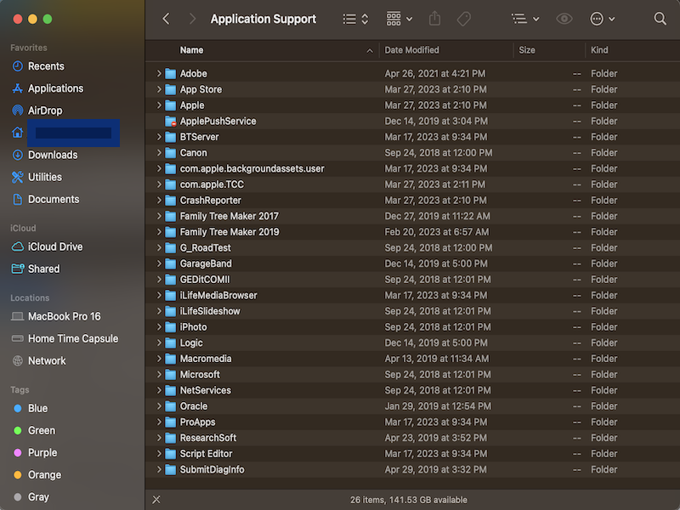Select the ResearchSoft folder icon

point(171,438)
